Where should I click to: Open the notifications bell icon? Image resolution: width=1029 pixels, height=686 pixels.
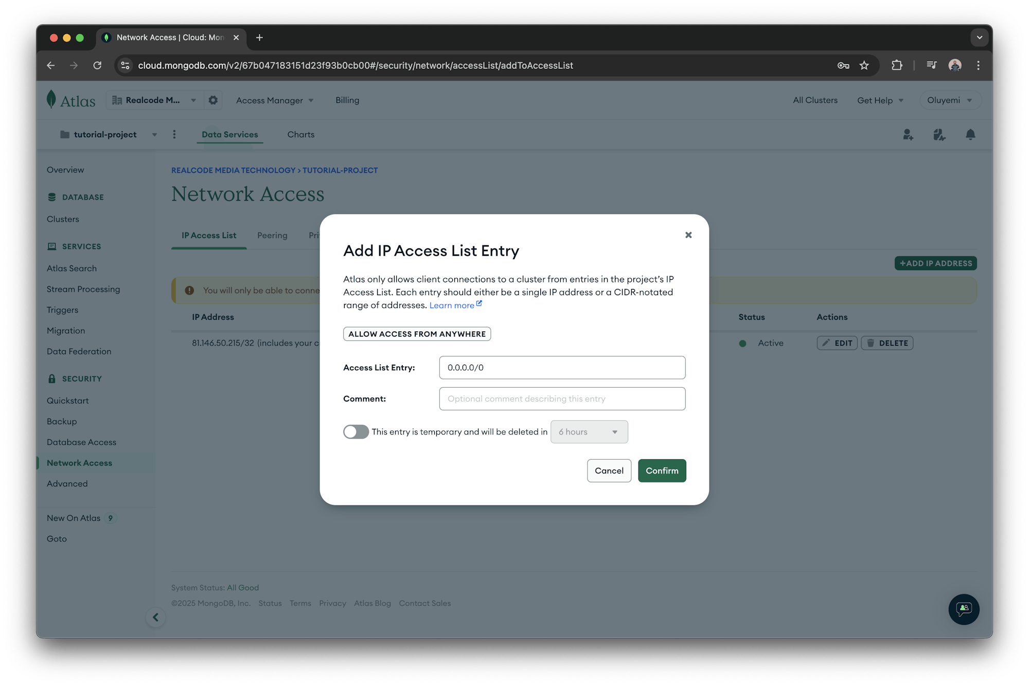pos(970,134)
